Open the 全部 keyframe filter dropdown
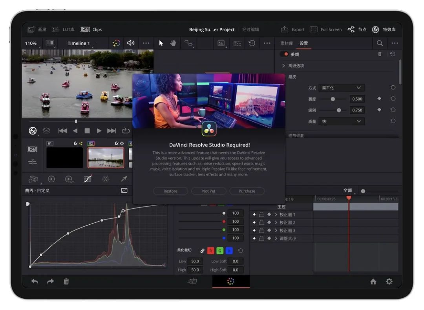This screenshot has height=310, width=424. (x=348, y=191)
